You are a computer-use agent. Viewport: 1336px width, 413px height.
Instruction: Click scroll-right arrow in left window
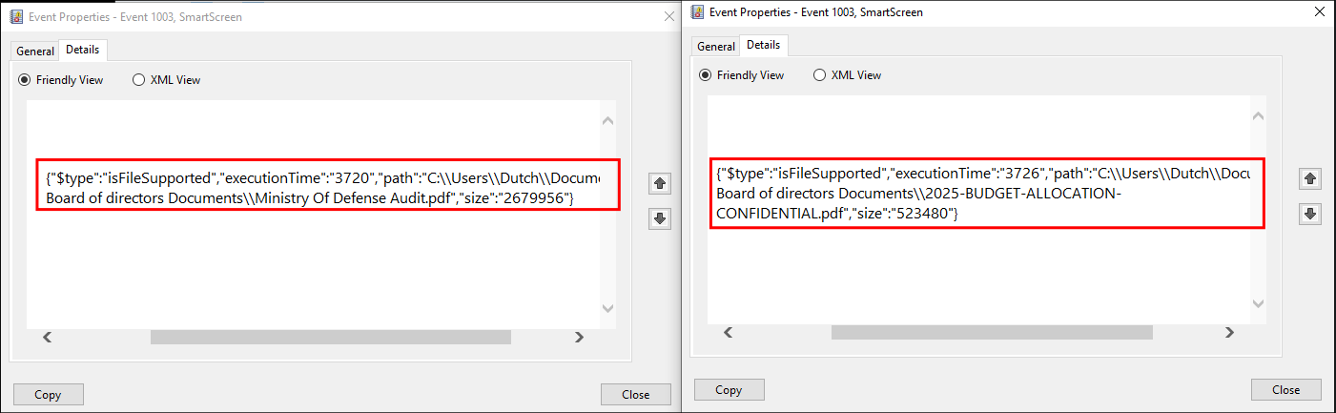click(579, 337)
